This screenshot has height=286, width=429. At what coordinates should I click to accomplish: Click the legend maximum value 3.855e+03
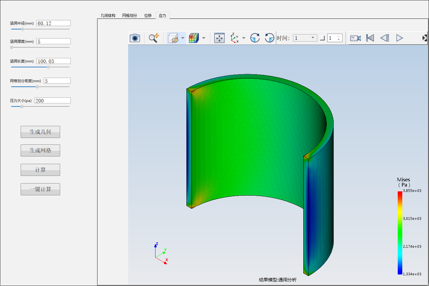pyautogui.click(x=412, y=191)
